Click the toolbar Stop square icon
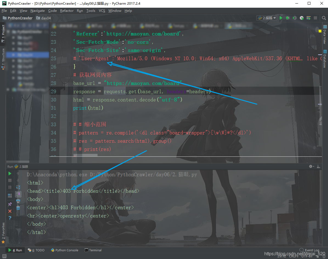Screen dimensions: 328x259 pyautogui.click(x=315, y=18)
